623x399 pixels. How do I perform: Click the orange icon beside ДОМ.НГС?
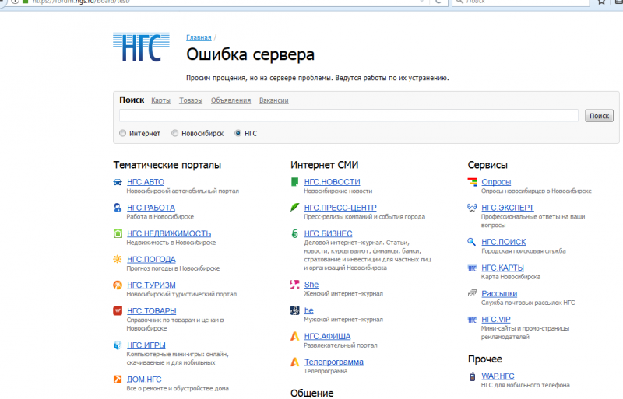(x=118, y=379)
